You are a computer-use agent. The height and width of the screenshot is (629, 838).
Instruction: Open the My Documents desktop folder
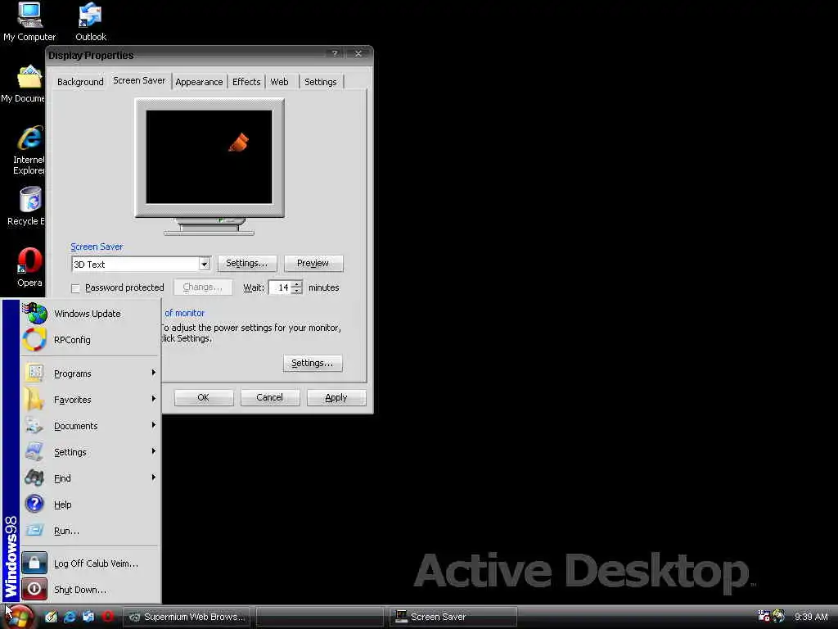click(x=24, y=84)
